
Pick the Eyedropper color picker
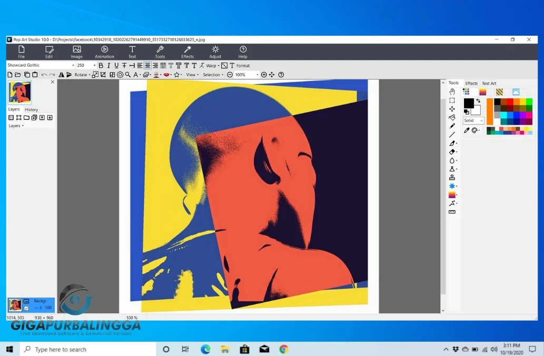467,130
